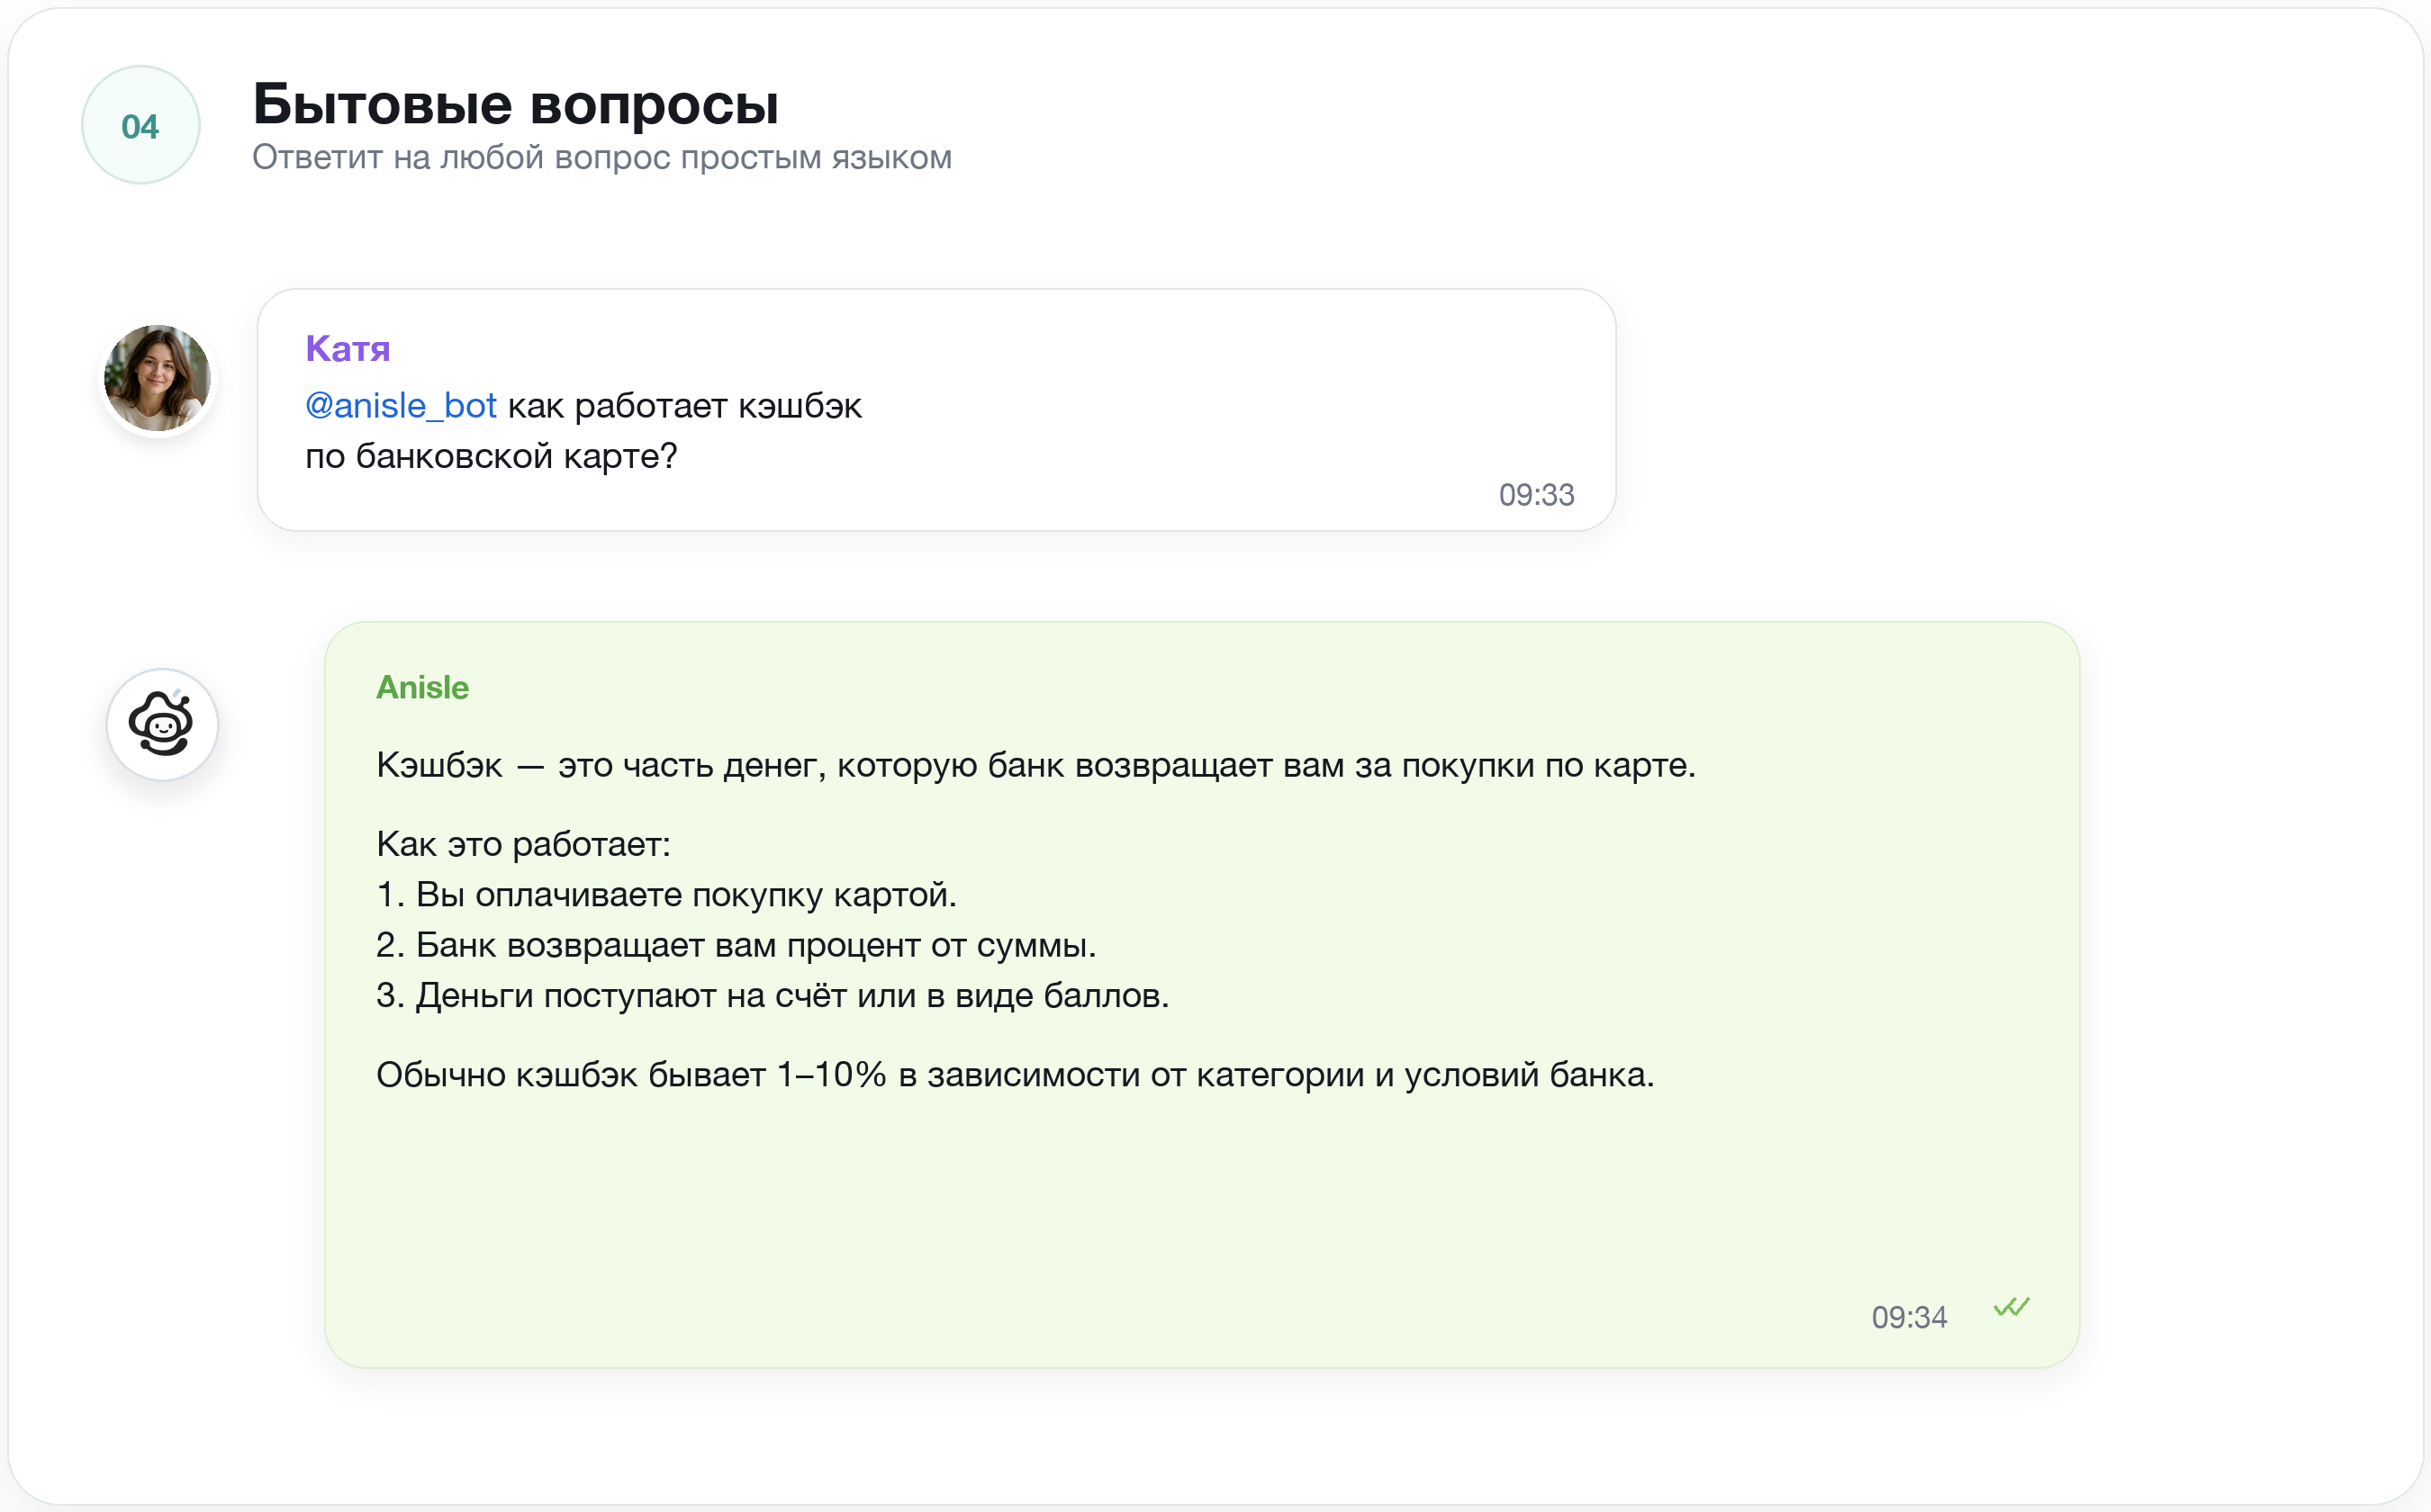Select the line по банковской карте?
2431x1512 pixels.
click(x=492, y=456)
